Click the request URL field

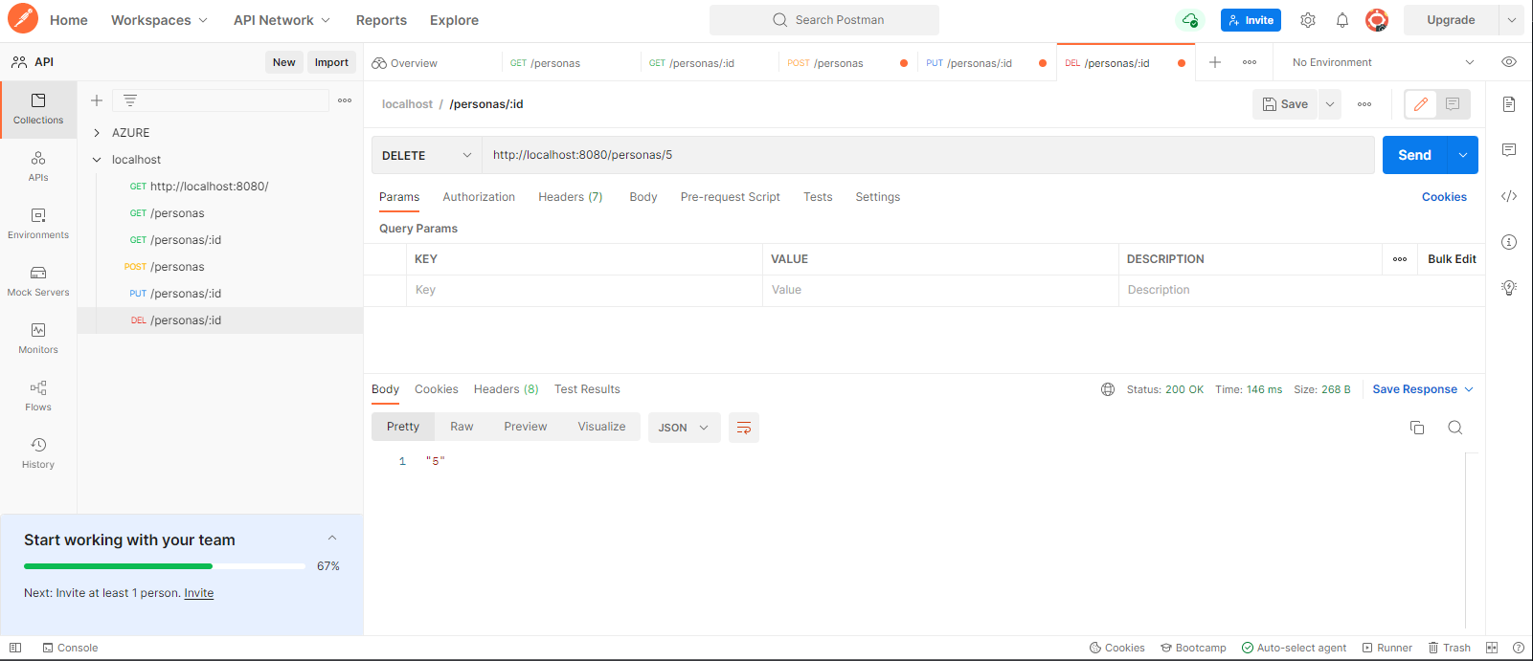[x=928, y=155]
